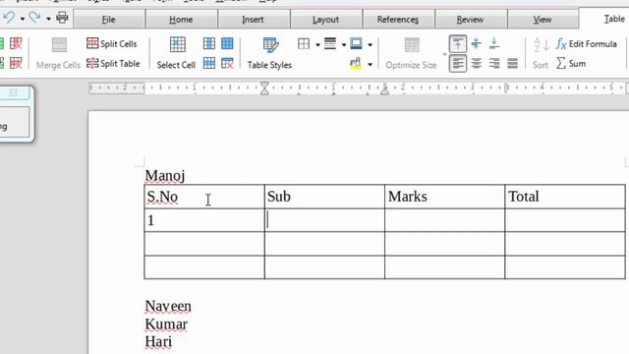The image size is (629, 354).
Task: Open the Redo history dropdown arrow
Action: pos(48,19)
